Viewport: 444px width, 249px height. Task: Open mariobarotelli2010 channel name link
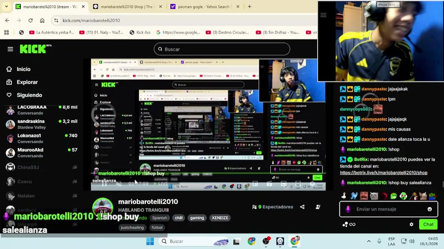coord(148,202)
